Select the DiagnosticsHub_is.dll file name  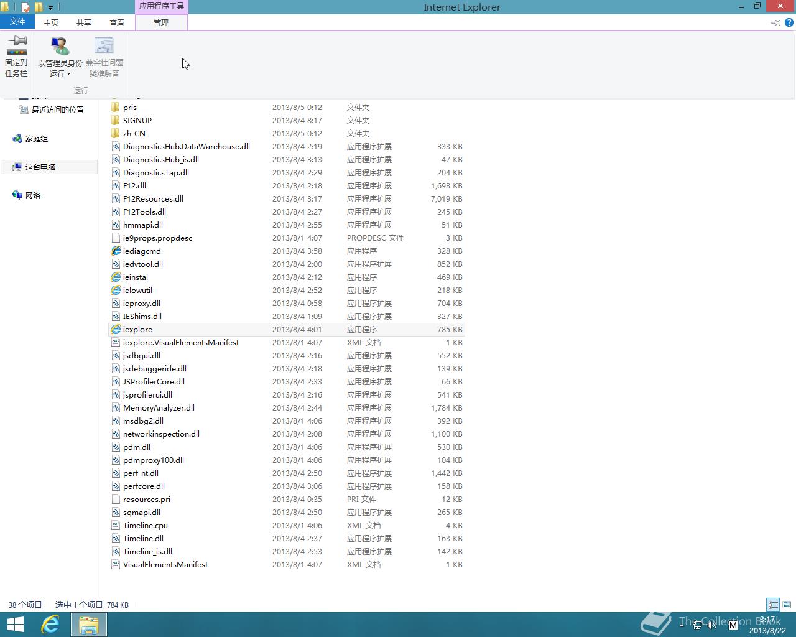[x=161, y=160]
